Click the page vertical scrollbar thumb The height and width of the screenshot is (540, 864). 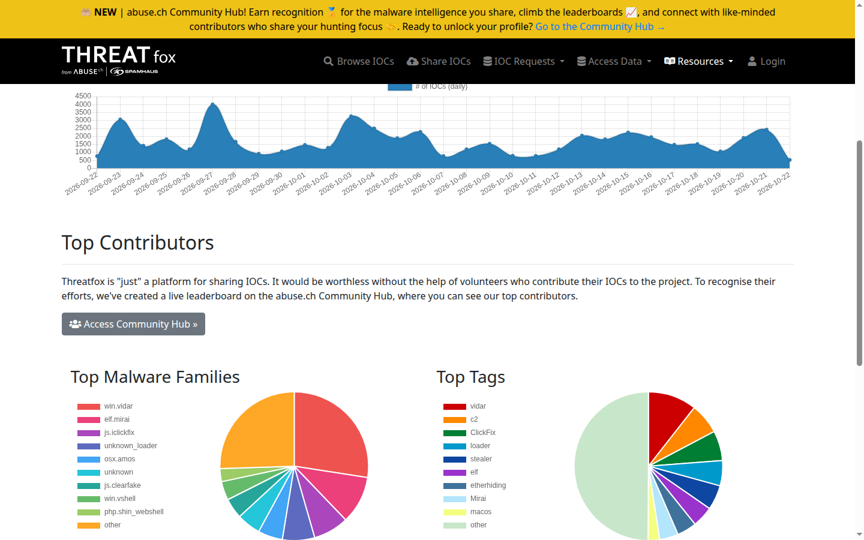tap(859, 253)
